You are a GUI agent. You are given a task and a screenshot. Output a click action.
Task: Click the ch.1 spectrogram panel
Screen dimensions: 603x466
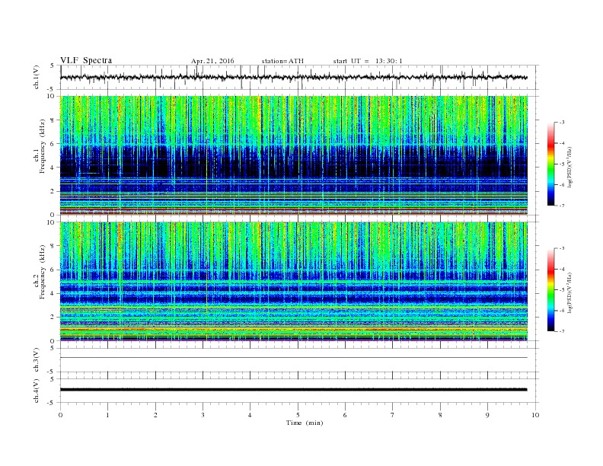(x=294, y=155)
